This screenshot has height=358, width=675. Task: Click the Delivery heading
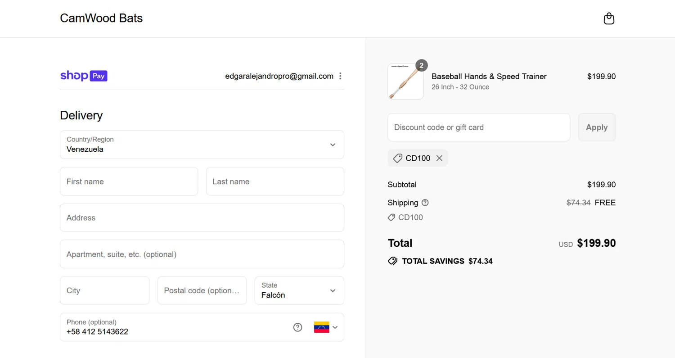[81, 115]
